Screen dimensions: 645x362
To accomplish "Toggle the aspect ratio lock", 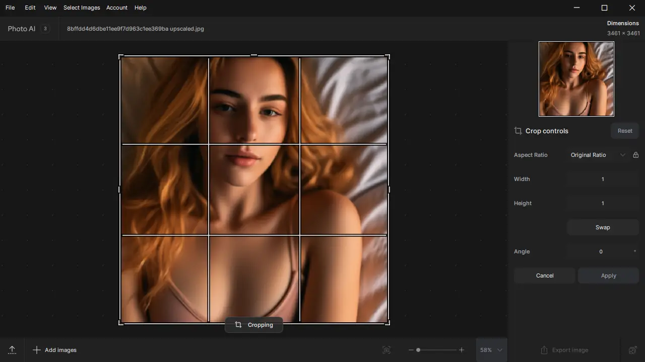I will [635, 155].
